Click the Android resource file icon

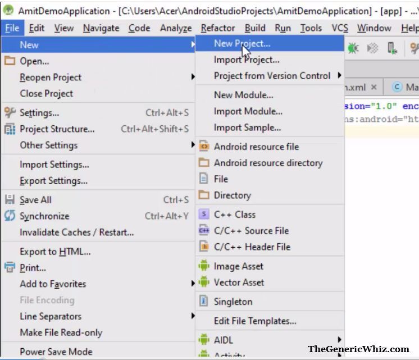click(204, 146)
